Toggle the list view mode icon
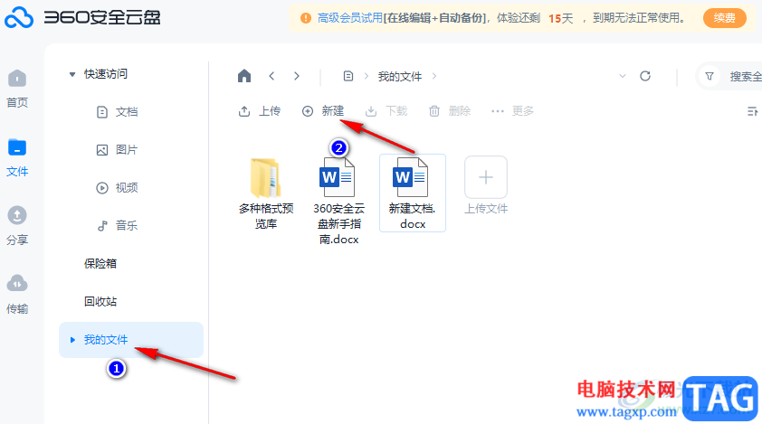 pyautogui.click(x=752, y=112)
